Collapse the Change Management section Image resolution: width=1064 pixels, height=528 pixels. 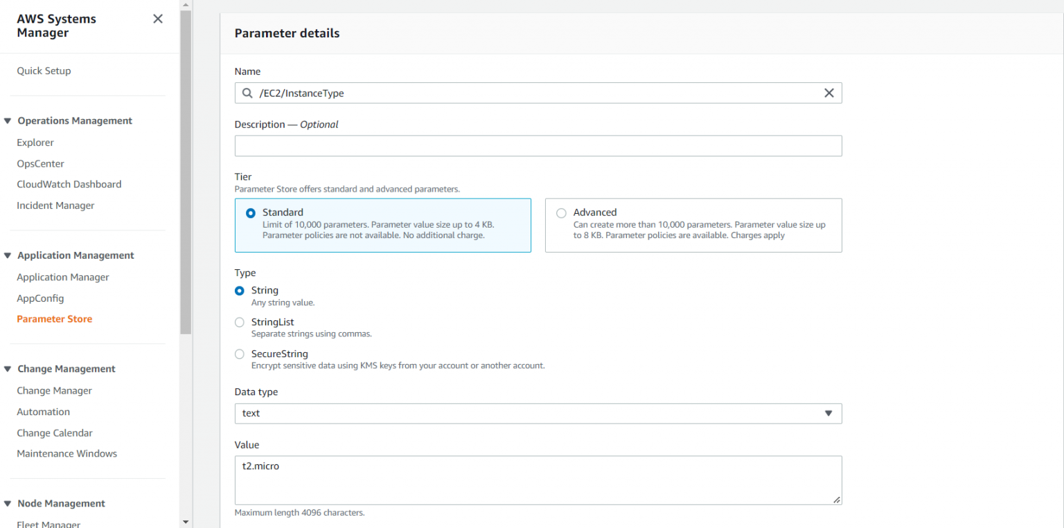pos(8,370)
